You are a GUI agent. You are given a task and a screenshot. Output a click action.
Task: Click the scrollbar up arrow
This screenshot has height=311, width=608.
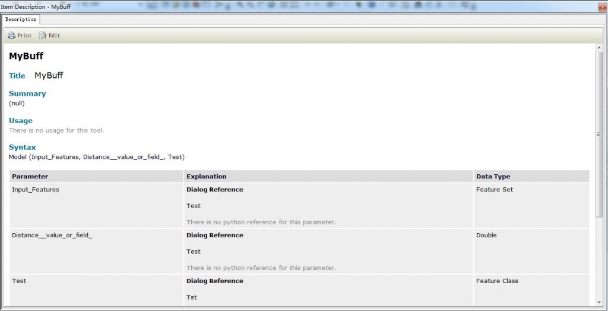click(x=598, y=48)
